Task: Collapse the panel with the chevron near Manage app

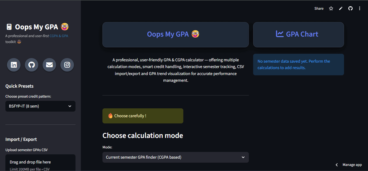Action: pyautogui.click(x=336, y=165)
